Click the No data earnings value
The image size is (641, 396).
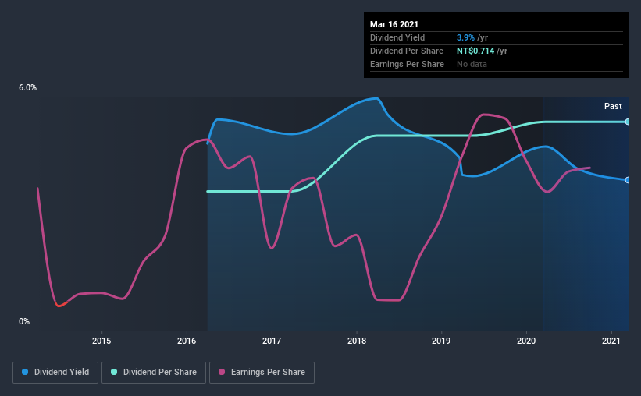tap(472, 64)
